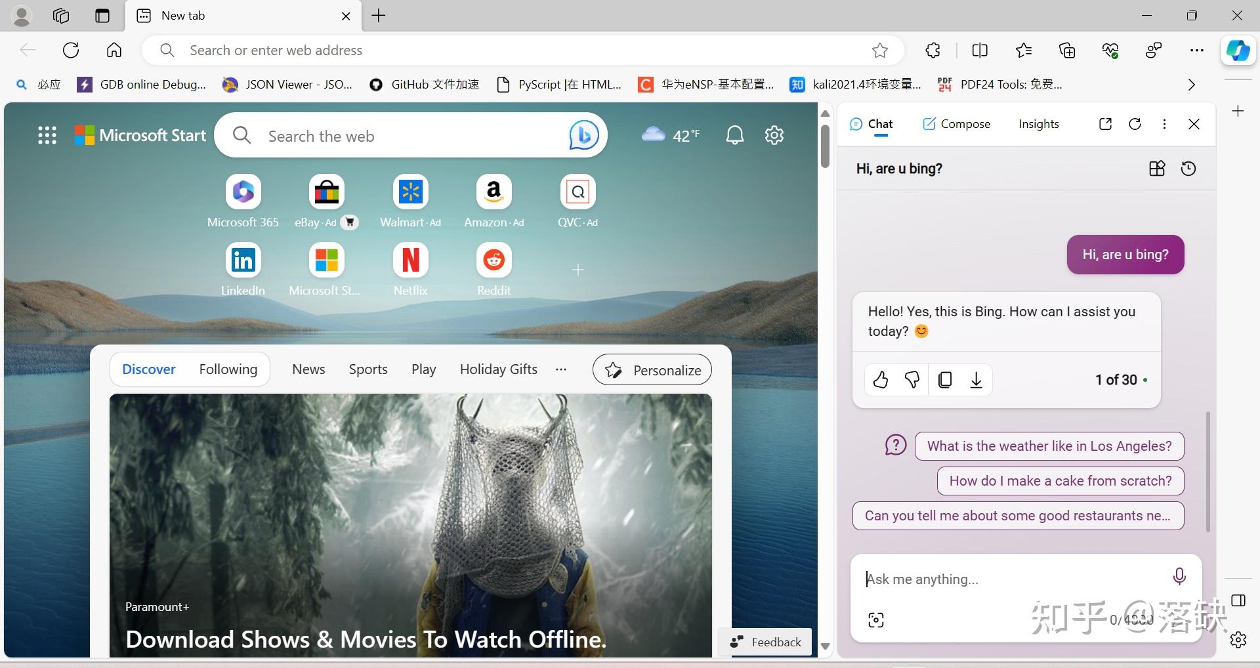
Task: Open the more options menu in Copilot
Action: click(x=1164, y=123)
